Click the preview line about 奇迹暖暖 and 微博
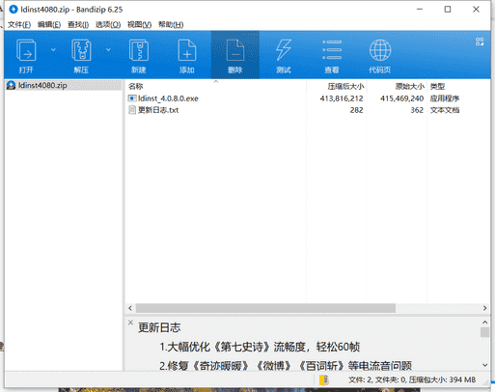Image resolution: width=495 pixels, height=392 pixels. point(286,366)
